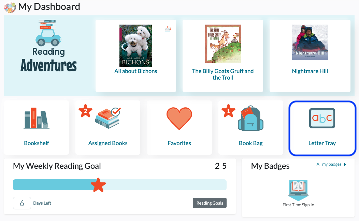359x221 pixels.
Task: Click the Favorites heart icon
Action: [179, 119]
